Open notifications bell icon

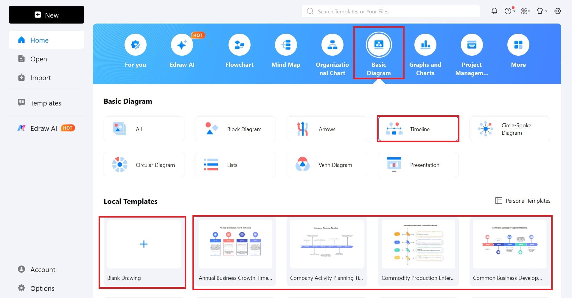point(494,11)
